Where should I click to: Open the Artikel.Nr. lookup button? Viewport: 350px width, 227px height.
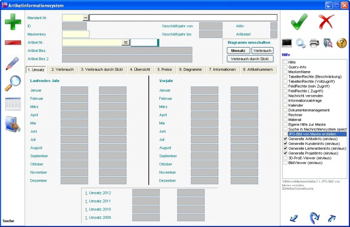(126, 42)
